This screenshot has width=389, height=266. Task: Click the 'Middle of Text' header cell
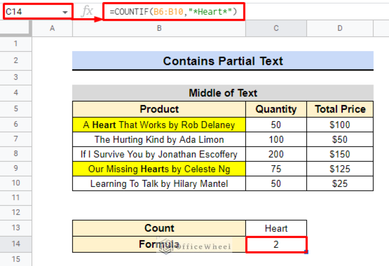(223, 93)
